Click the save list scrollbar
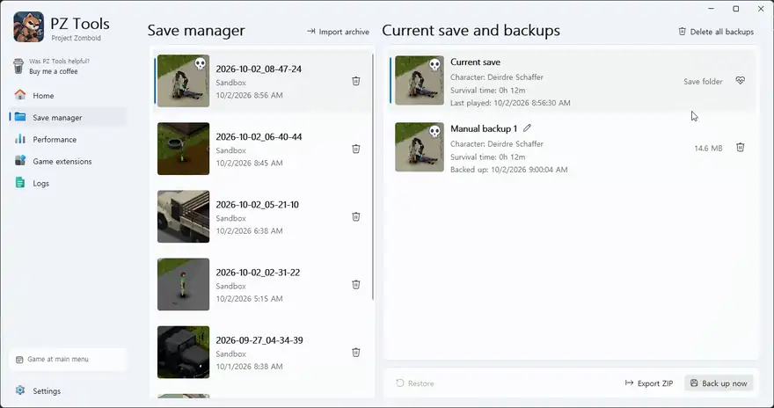 [x=373, y=177]
